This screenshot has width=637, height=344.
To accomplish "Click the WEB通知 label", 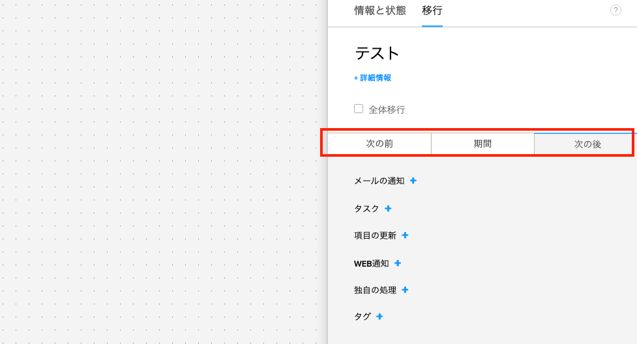I will pos(372,263).
